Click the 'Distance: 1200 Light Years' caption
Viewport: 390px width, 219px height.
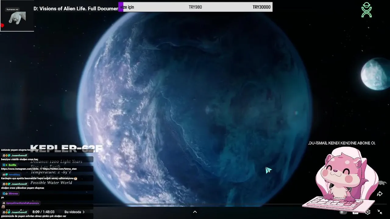[x=56, y=162]
